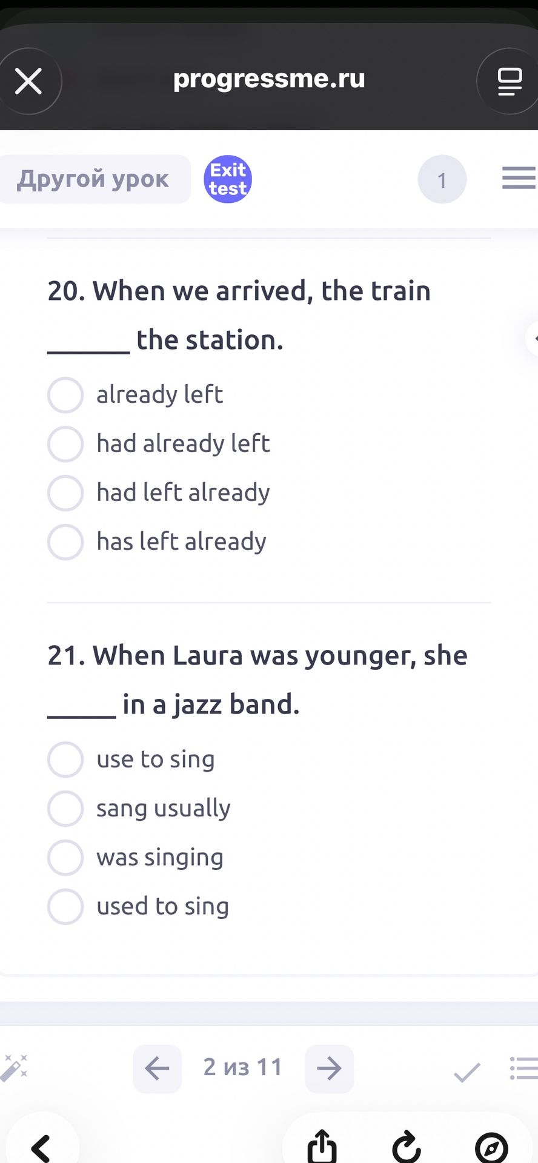The height and width of the screenshot is (1163, 538).
Task: Open in browser with compass icon
Action: (491, 1147)
